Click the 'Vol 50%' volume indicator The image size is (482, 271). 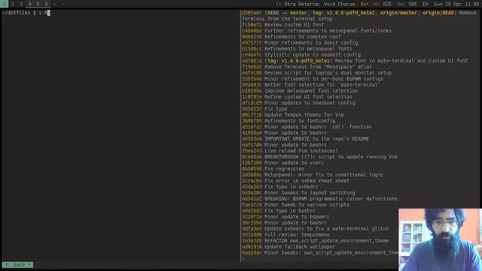[407, 5]
